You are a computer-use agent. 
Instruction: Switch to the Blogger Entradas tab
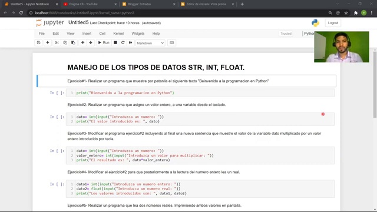tap(148, 4)
